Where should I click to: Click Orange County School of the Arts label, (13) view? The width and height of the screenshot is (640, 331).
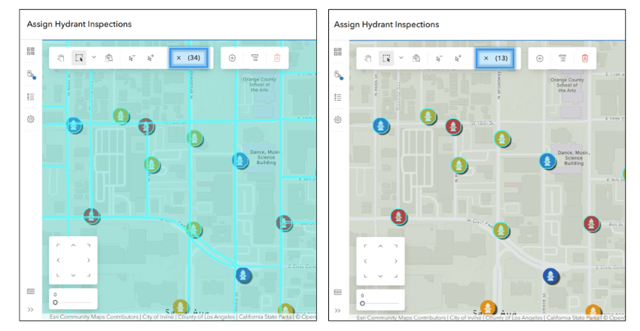567,85
